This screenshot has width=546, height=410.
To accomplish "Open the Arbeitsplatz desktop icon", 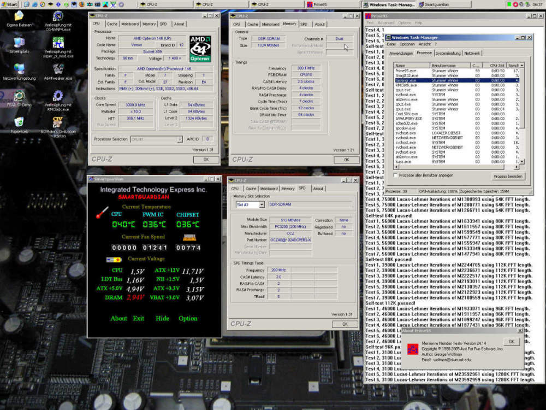I will [x=19, y=43].
